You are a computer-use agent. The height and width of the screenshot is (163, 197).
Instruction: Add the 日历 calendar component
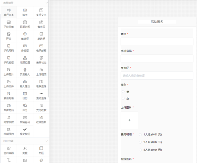(x=25, y=96)
